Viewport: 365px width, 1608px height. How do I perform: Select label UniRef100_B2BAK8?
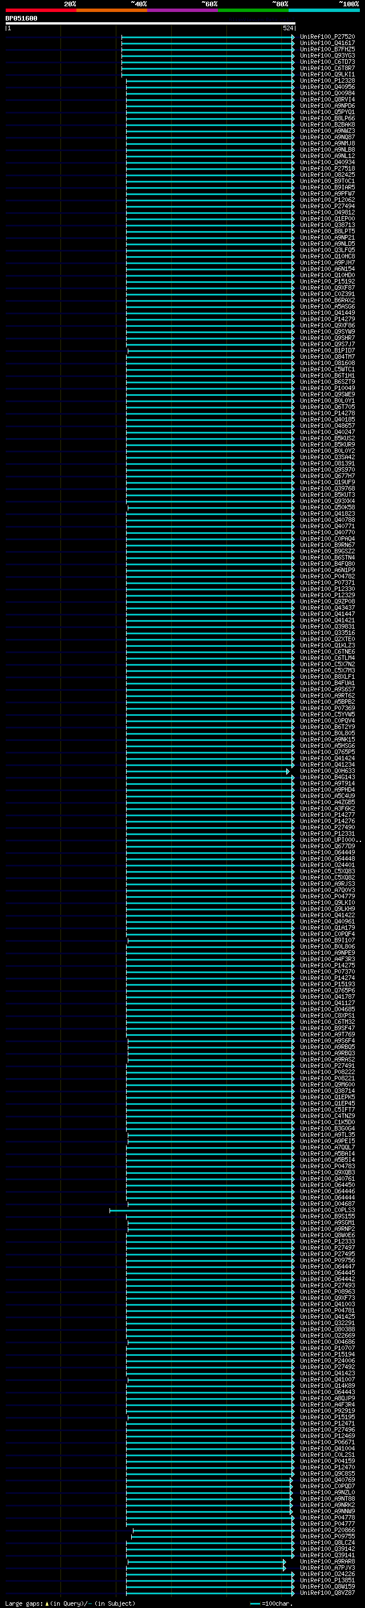tap(327, 124)
